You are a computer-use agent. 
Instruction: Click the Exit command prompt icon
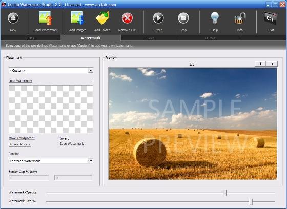pyautogui.click(x=271, y=18)
